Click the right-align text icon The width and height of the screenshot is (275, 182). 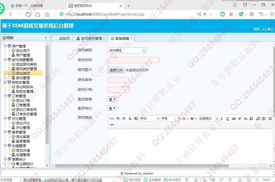click(x=270, y=119)
